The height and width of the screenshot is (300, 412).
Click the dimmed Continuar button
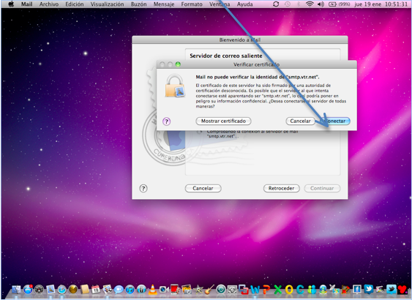pyautogui.click(x=322, y=188)
